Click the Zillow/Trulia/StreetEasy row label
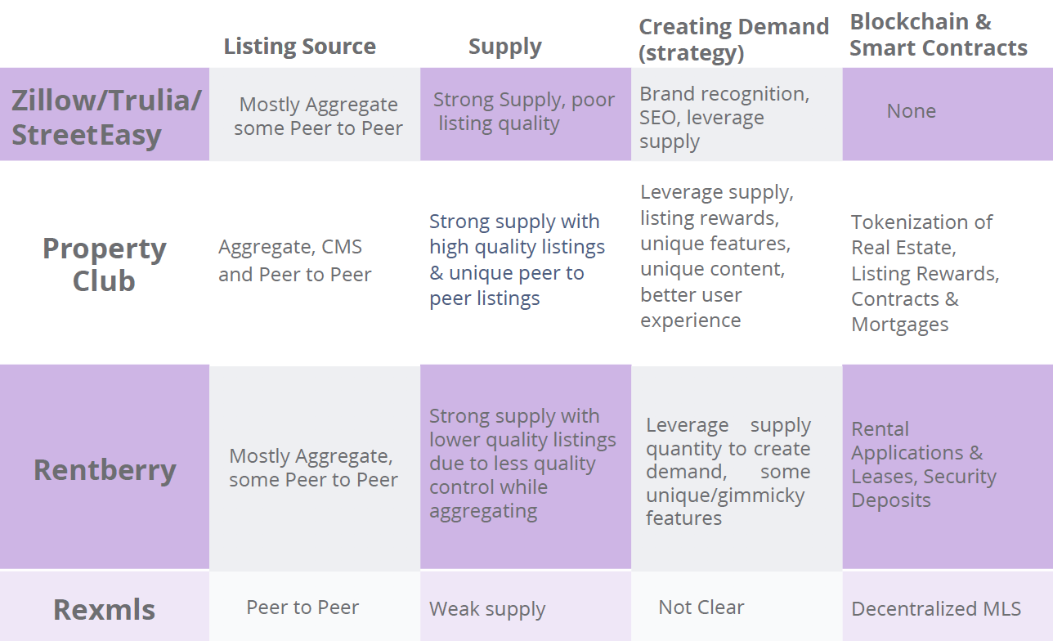The height and width of the screenshot is (641, 1053). (x=105, y=116)
